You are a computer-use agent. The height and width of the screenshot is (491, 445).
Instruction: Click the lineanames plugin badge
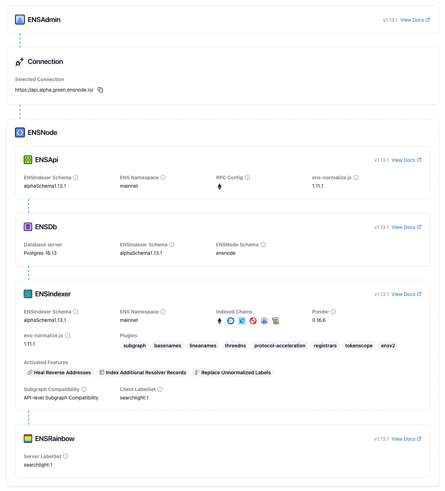pyautogui.click(x=203, y=346)
